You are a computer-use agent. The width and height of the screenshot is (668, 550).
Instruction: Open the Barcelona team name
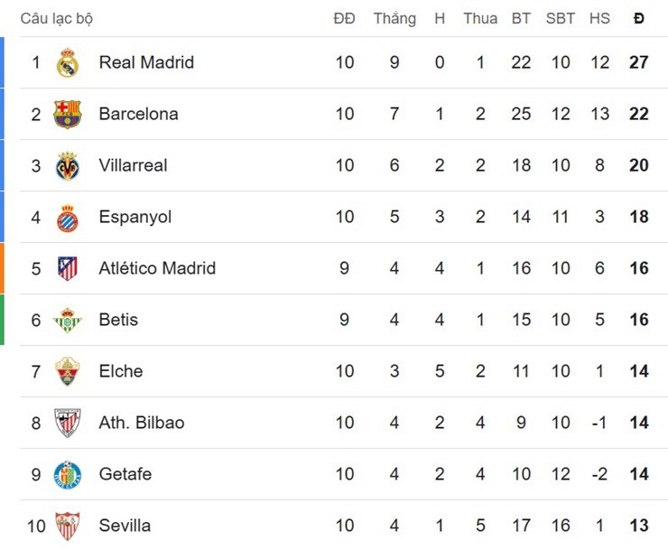[x=138, y=114]
